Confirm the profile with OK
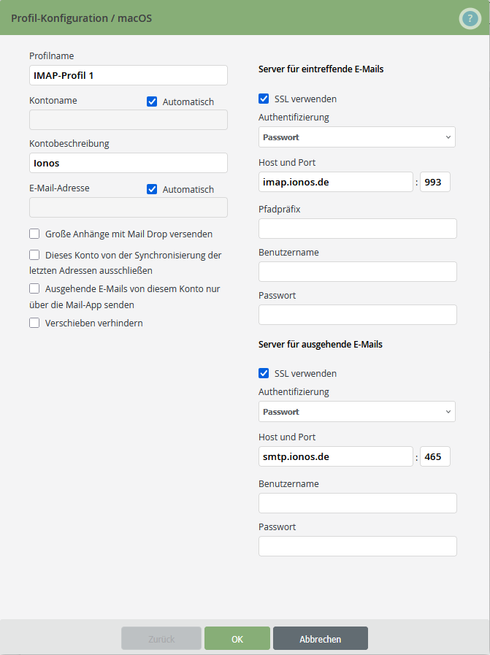Viewport: 490px width, 655px height. pos(237,637)
